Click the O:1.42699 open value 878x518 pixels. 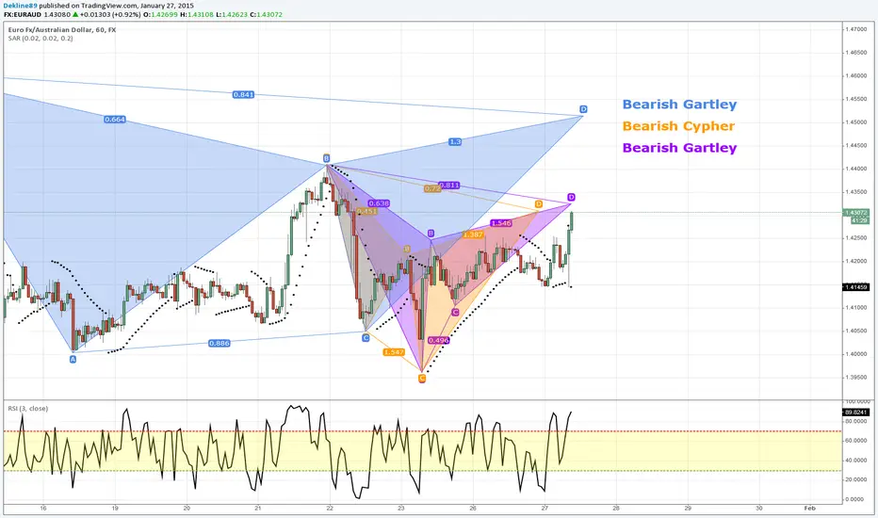click(x=160, y=14)
